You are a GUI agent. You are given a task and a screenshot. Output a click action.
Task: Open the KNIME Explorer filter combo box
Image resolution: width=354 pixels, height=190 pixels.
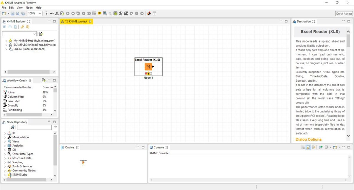(19, 34)
